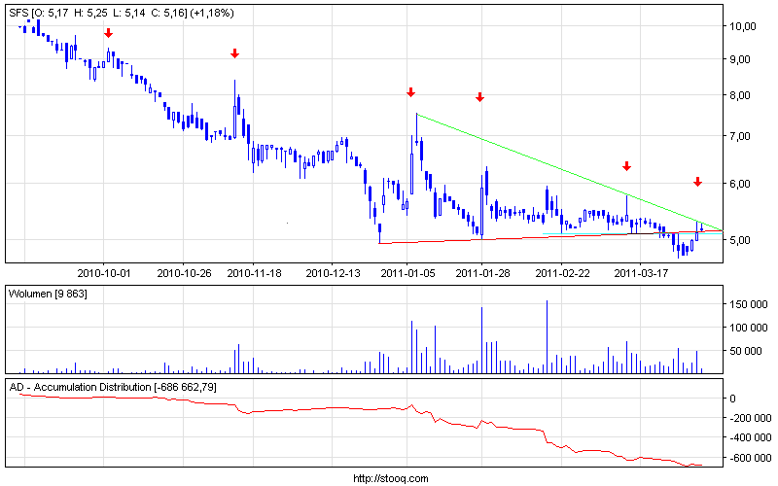The height and width of the screenshot is (486, 778).
Task: Select the 5,00 price axis label
Action: (740, 240)
